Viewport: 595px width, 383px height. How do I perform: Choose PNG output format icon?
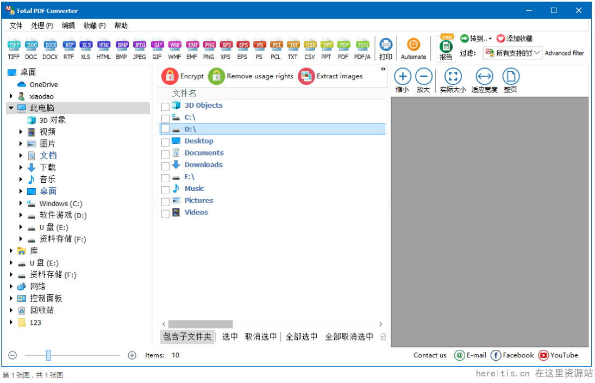pyautogui.click(x=209, y=45)
